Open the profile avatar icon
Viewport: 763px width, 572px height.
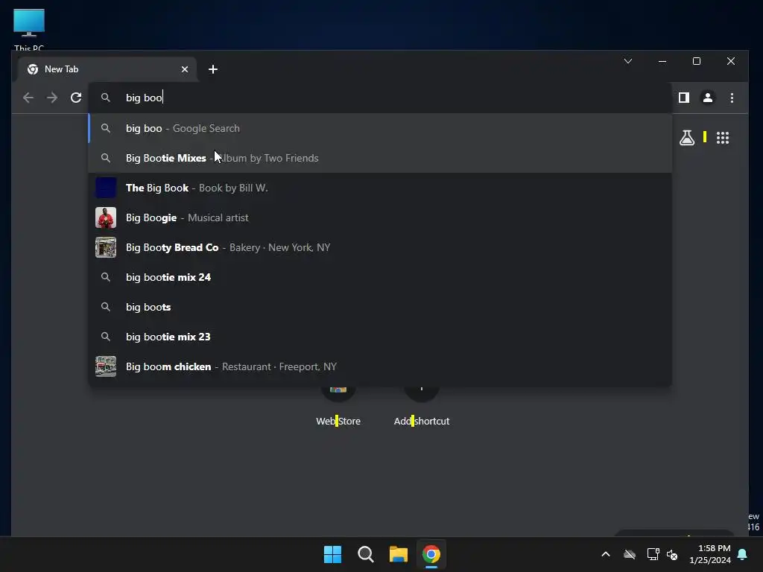708,98
